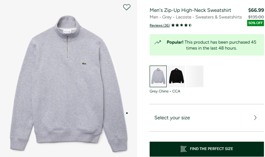Open the Reviews (36) link

point(159,25)
